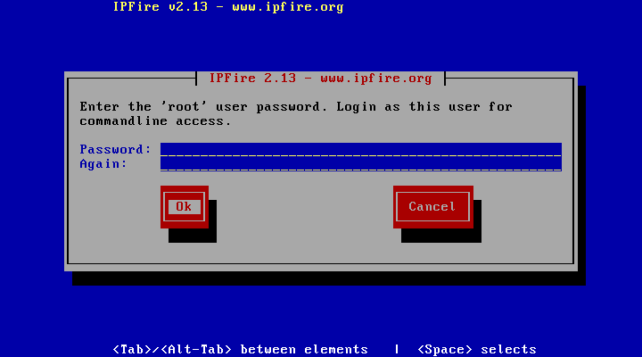Click the black shadow beneath the Ok button

tap(193, 236)
